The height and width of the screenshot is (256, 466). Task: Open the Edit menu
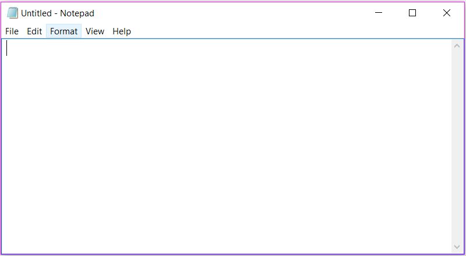tap(34, 31)
